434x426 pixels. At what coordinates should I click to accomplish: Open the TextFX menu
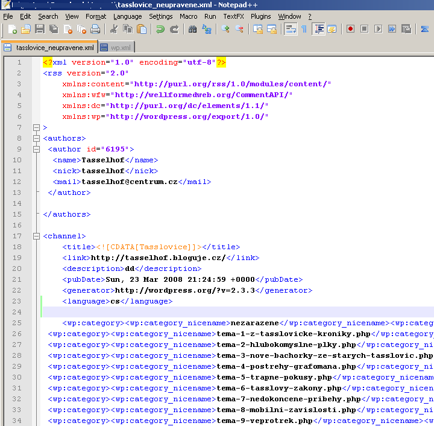233,17
